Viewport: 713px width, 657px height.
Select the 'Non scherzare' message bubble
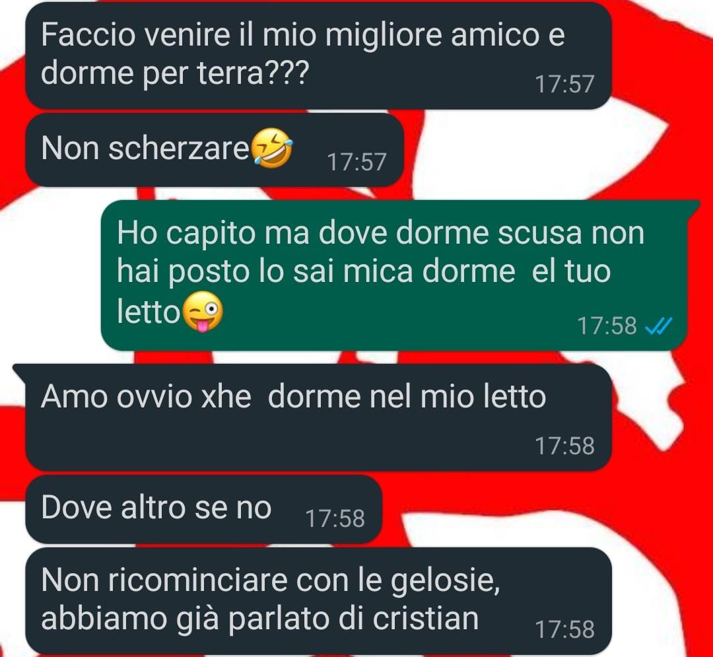pos(215,150)
